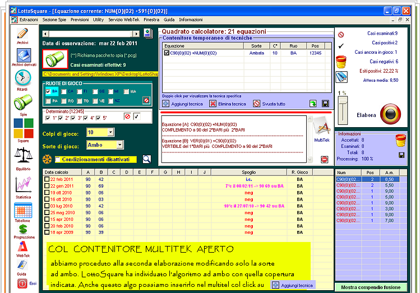Click the blue book icon near Esiti positivi

tap(341, 77)
